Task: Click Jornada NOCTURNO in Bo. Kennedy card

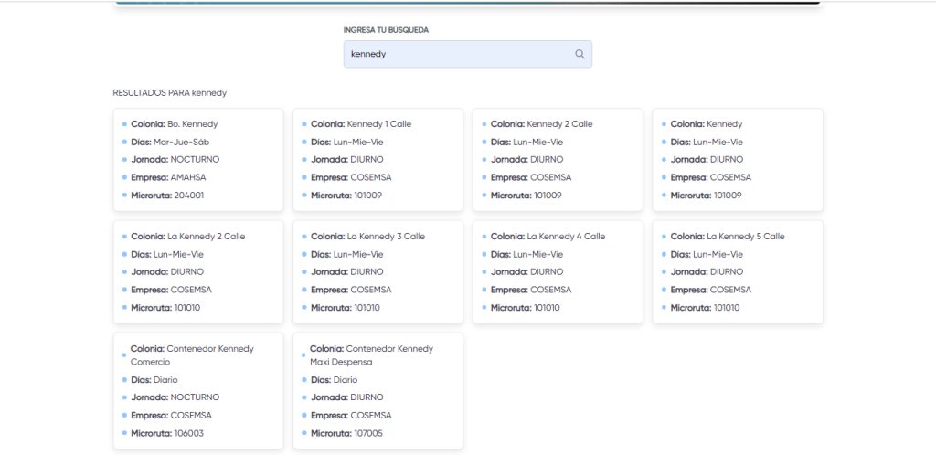Action: coord(175,159)
